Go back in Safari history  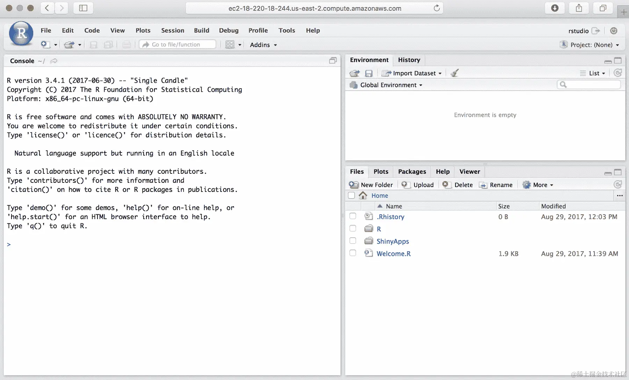tap(47, 8)
